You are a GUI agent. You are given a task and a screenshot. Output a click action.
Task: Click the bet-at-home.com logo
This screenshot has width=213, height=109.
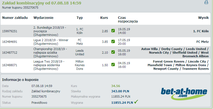(x=184, y=94)
